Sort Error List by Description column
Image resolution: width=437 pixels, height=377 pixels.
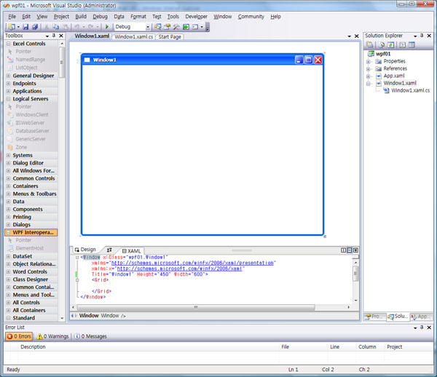coord(33,346)
